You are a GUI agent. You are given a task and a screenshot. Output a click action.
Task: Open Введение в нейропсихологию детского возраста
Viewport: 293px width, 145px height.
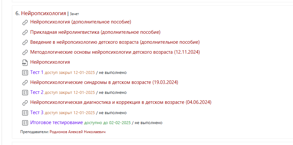[115, 42]
